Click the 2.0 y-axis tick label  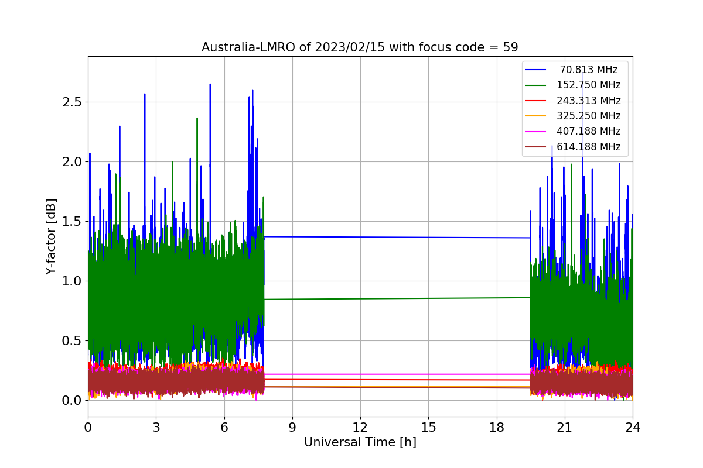pyautogui.click(x=72, y=161)
